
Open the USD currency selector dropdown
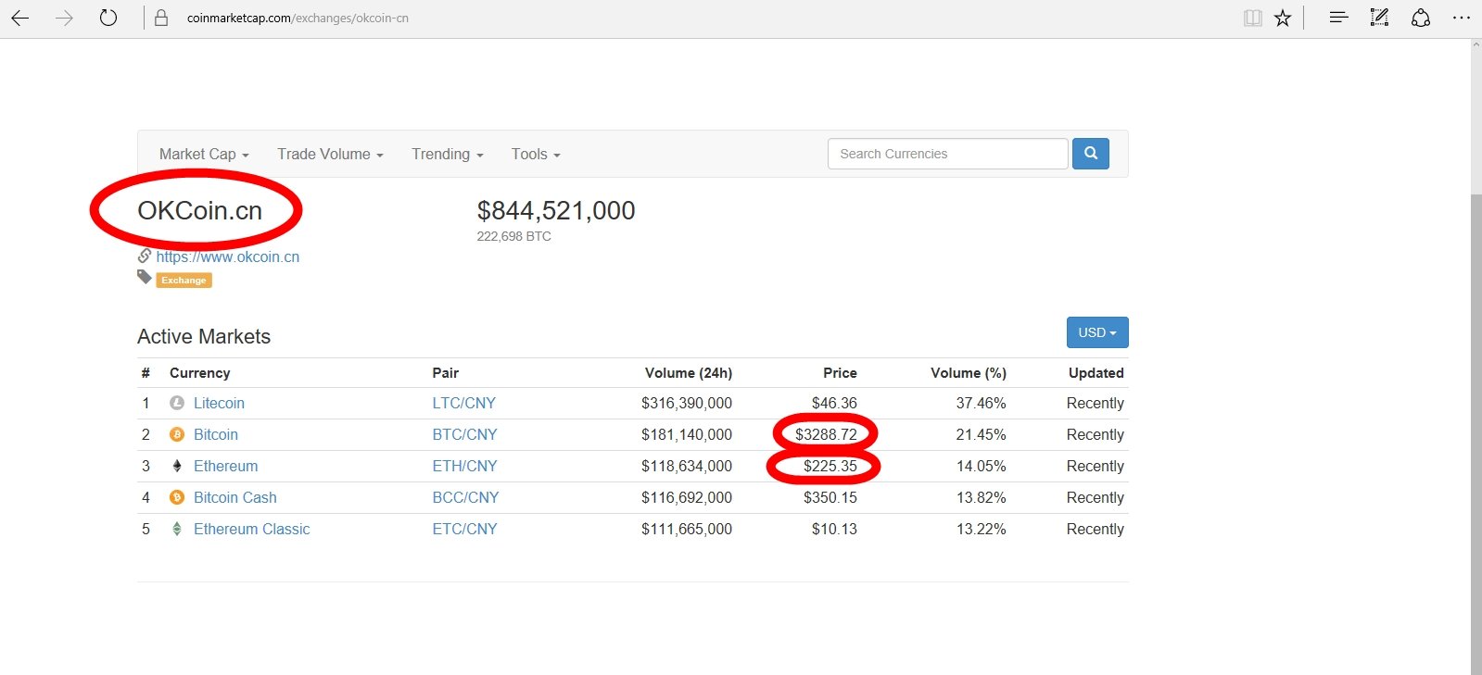[x=1097, y=332]
